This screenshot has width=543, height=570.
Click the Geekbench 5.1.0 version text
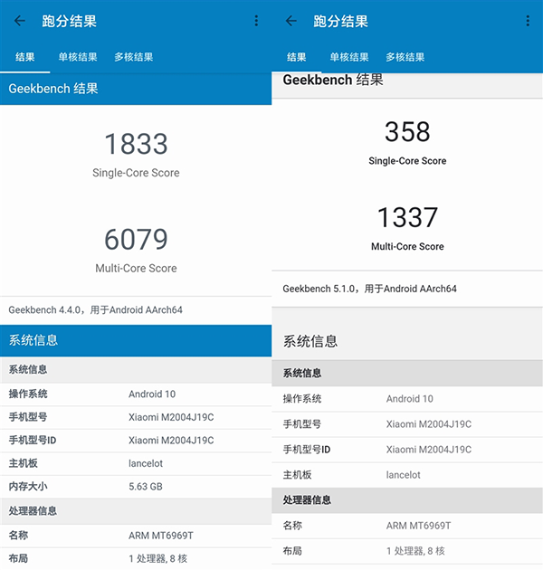pyautogui.click(x=369, y=289)
